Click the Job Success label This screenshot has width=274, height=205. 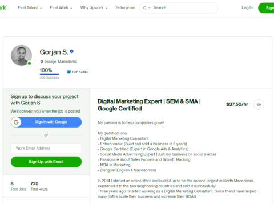click(49, 77)
